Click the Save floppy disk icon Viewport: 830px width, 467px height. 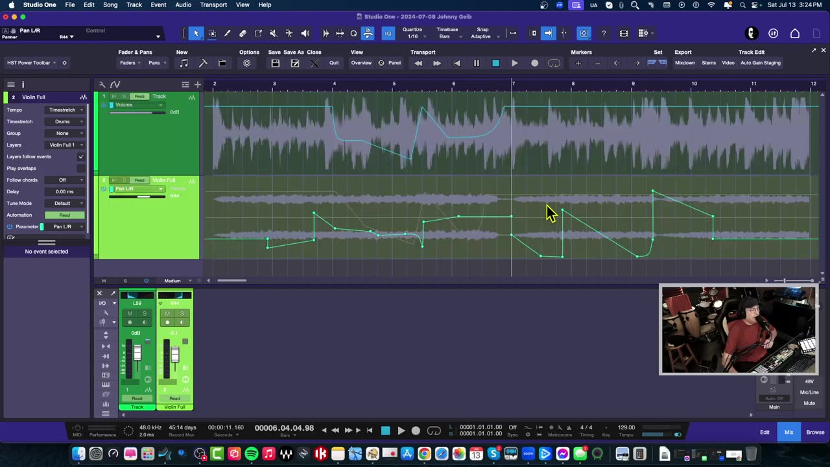pos(276,63)
